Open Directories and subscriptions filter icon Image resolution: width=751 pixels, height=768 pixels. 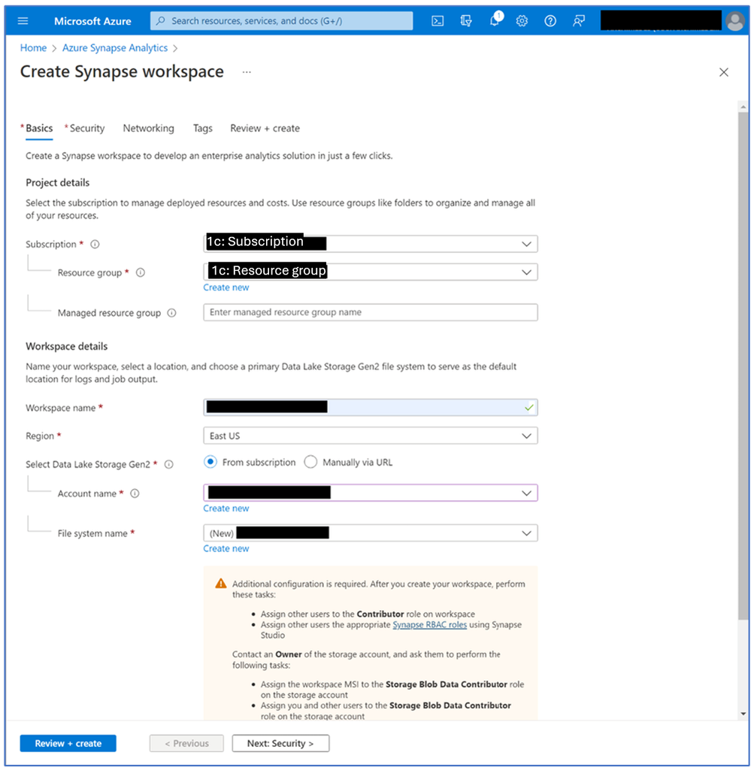465,21
